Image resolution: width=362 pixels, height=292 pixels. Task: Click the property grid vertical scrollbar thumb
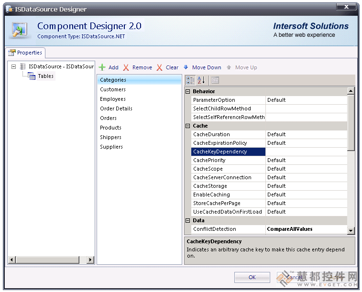tap(351, 123)
